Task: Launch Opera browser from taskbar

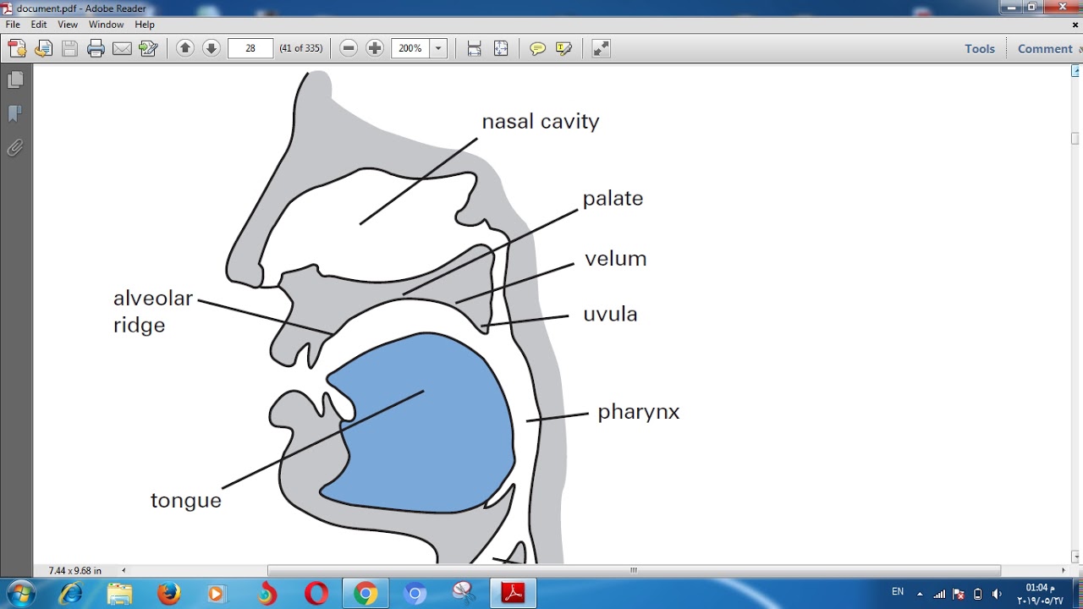Action: point(316,594)
